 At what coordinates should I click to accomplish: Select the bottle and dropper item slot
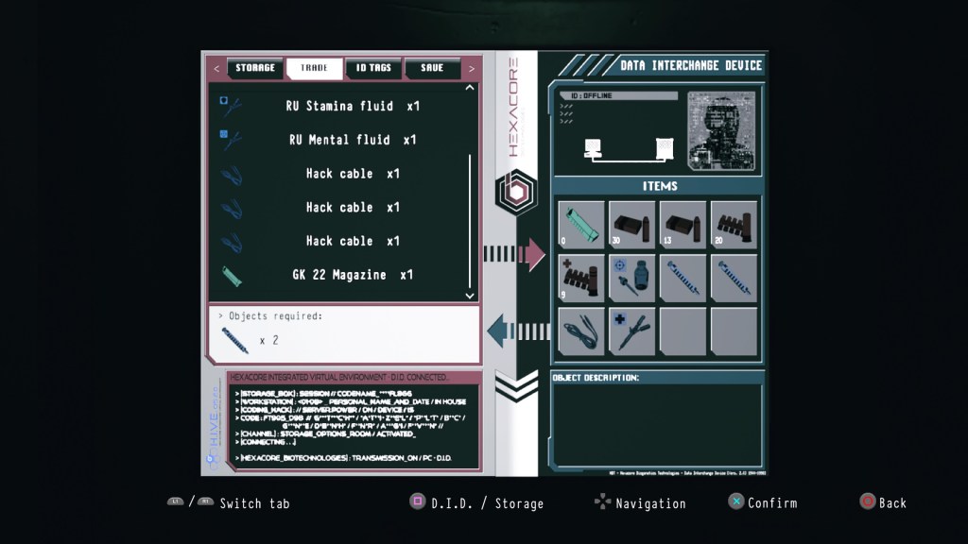632,279
